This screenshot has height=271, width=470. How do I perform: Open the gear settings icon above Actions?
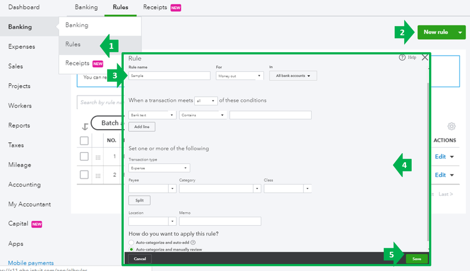pos(452,126)
